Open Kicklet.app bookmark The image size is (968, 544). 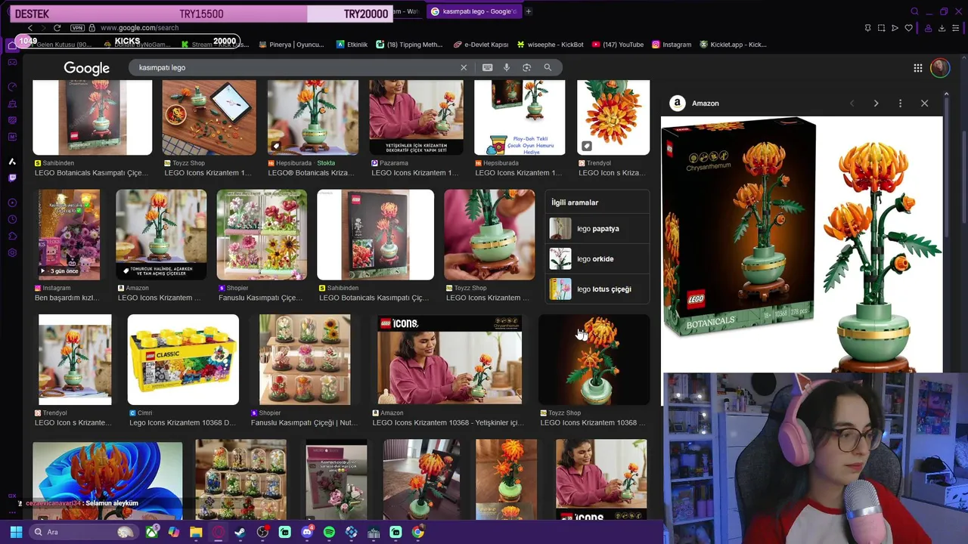[733, 45]
